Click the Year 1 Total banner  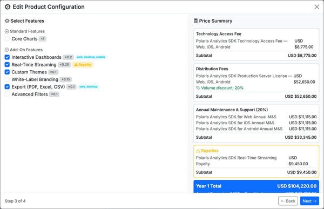click(256, 186)
